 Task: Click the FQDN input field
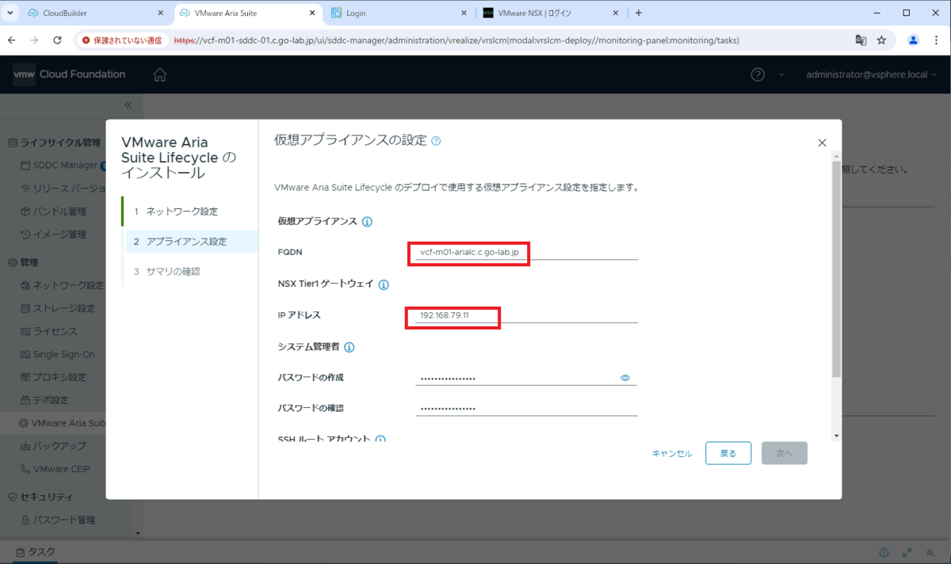click(x=526, y=252)
